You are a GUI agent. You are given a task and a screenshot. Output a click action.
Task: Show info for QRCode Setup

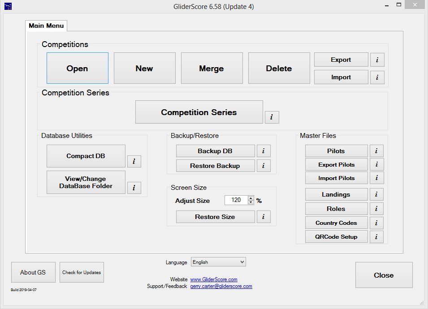click(376, 237)
